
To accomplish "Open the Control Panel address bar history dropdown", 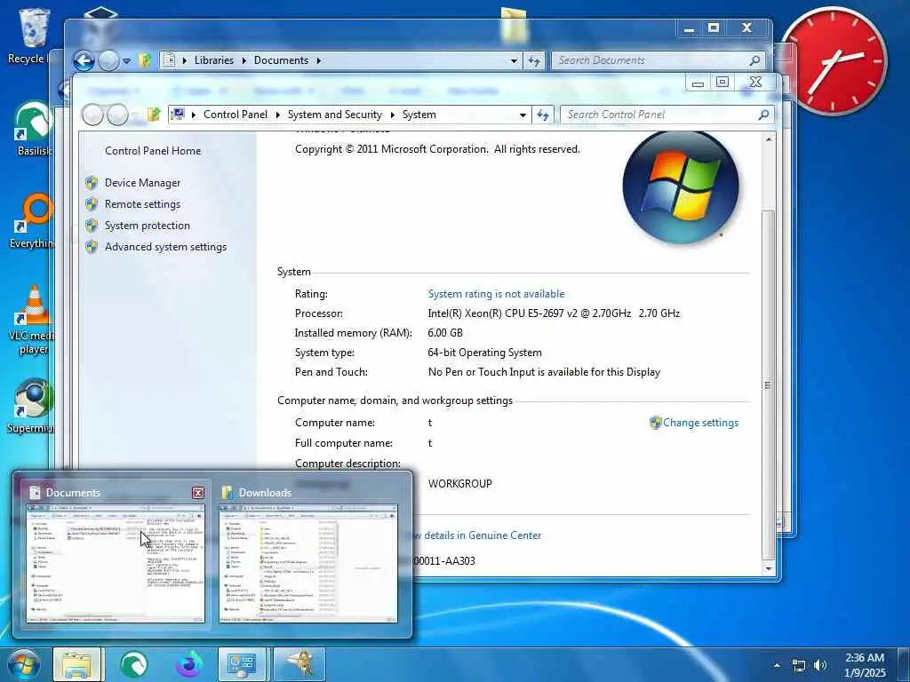I will pos(523,115).
